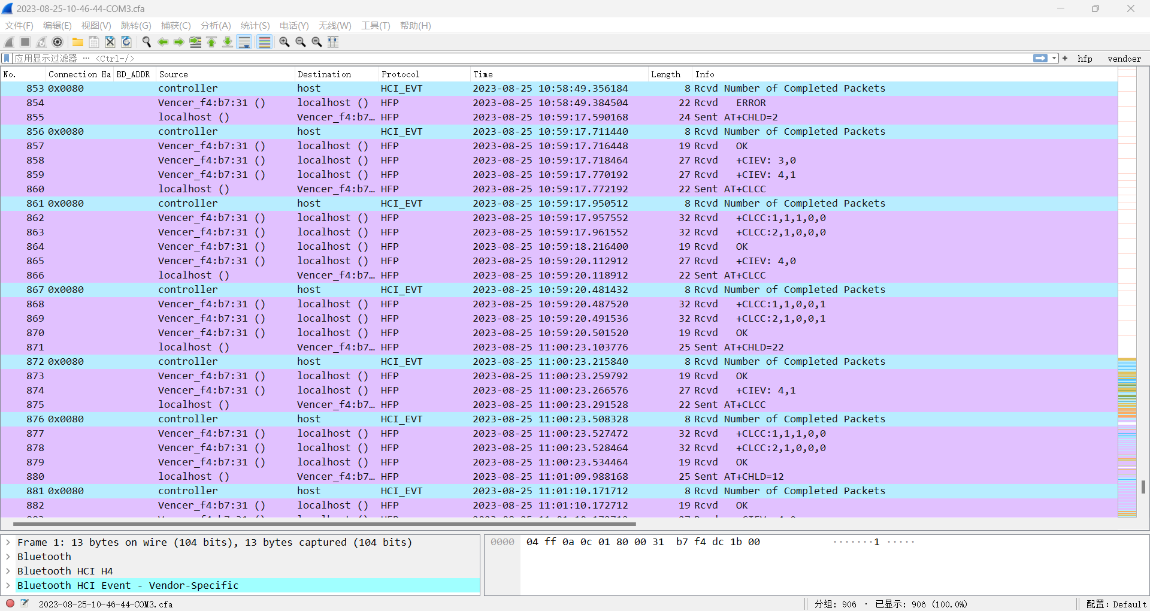Click the restart capture icon
The height and width of the screenshot is (611, 1150).
point(41,42)
